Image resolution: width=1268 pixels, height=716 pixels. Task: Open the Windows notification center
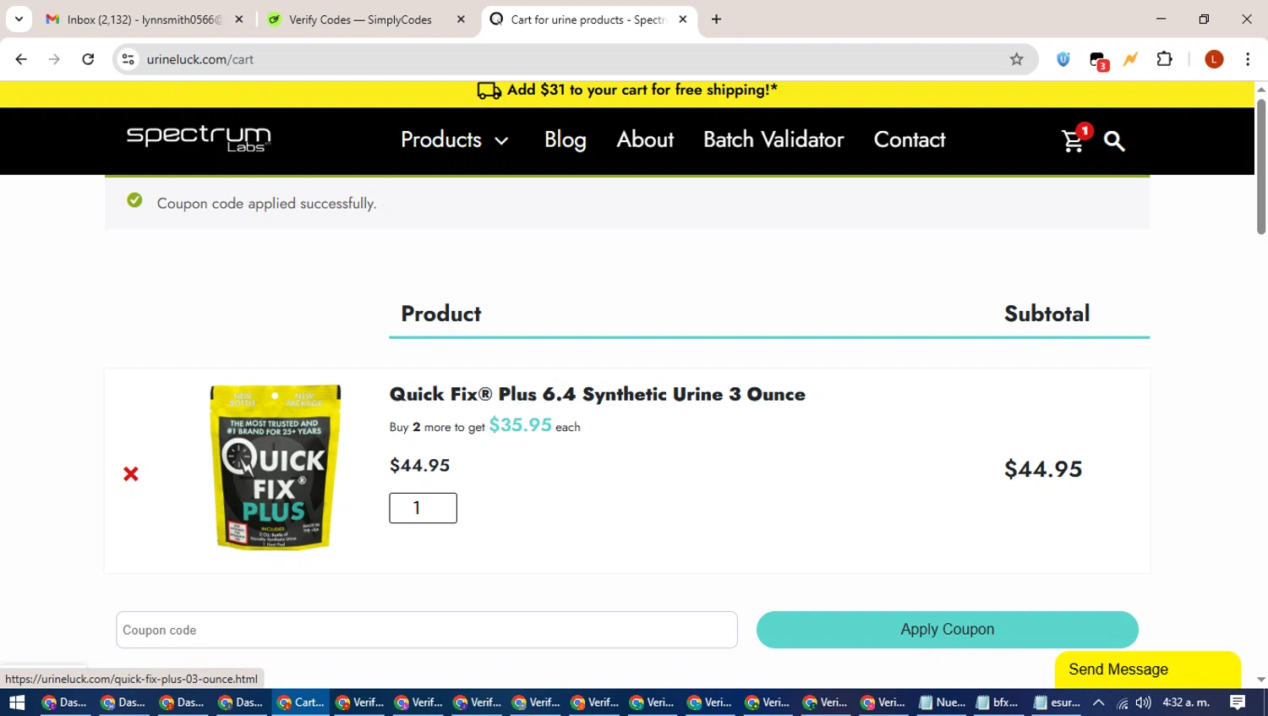coord(1238,702)
